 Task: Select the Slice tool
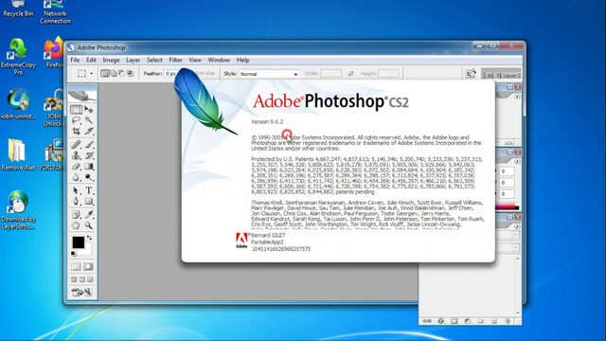pos(89,131)
